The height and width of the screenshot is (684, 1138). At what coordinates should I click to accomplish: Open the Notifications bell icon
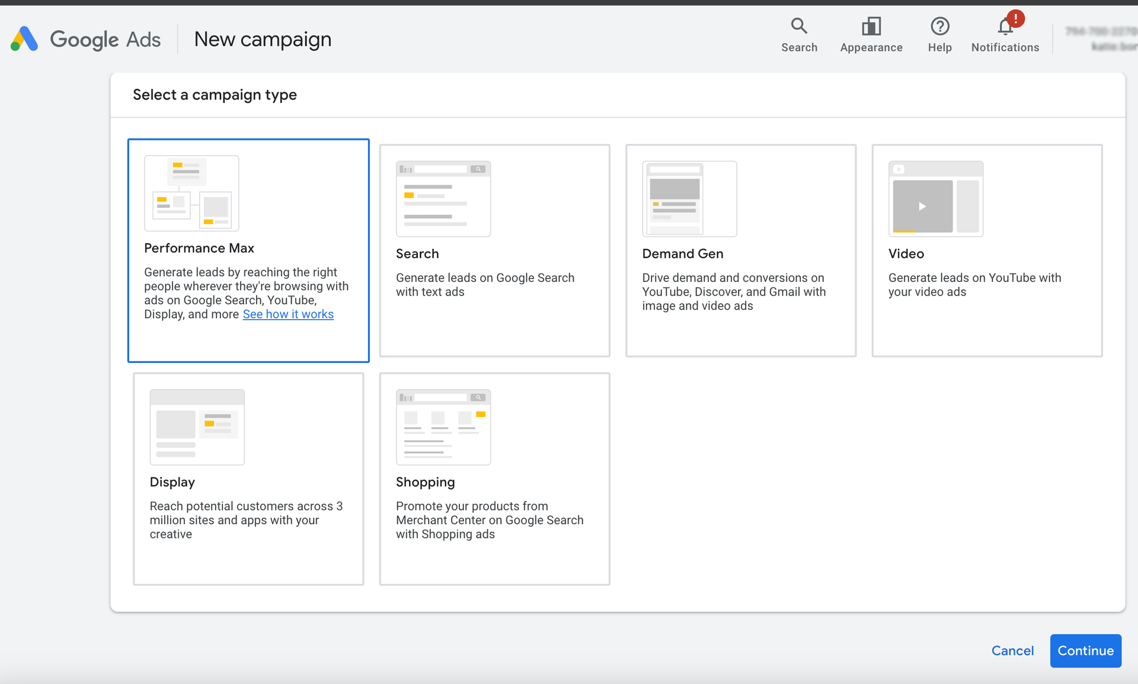(1005, 27)
